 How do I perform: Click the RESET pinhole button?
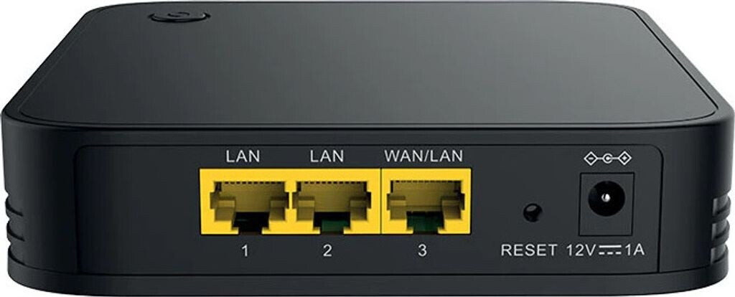[x=533, y=212]
